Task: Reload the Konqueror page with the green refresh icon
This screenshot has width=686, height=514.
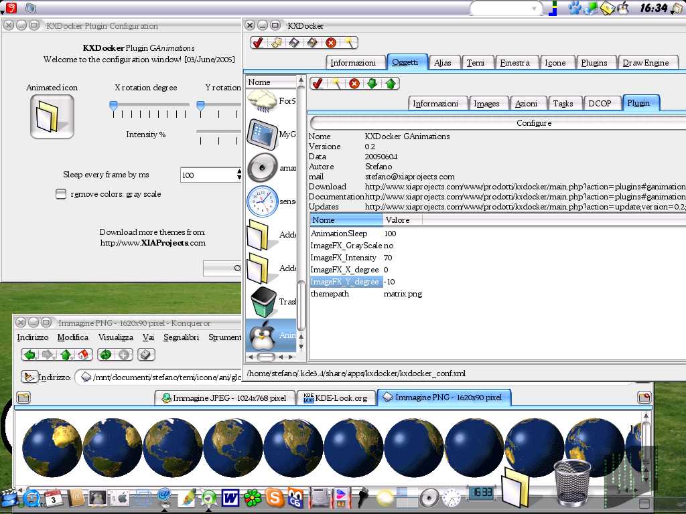Action: tap(105, 355)
